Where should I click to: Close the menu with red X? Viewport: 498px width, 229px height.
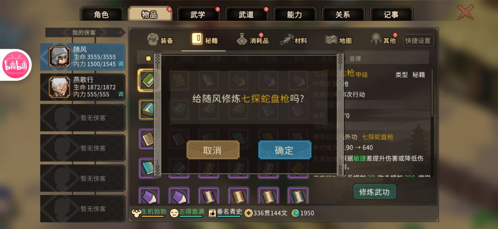click(x=465, y=12)
